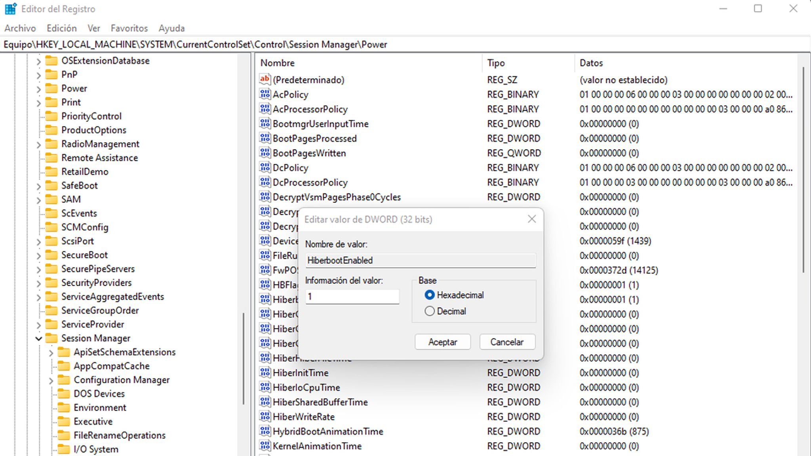Screen dimensions: 811x456
Task: Open the Favoritos menu
Action: tap(129, 28)
